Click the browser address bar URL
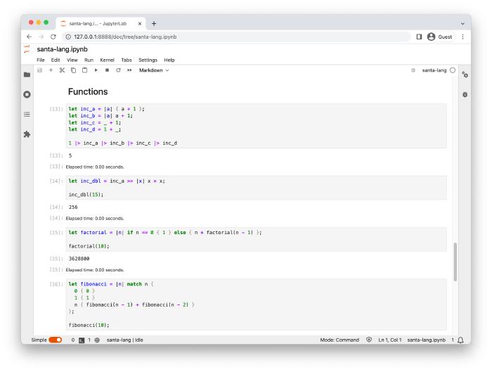492x372 pixels. coord(125,37)
